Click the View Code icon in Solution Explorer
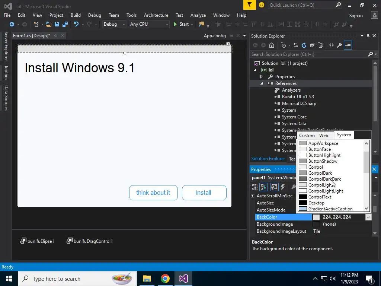This screenshot has width=381, height=286. (x=332, y=45)
